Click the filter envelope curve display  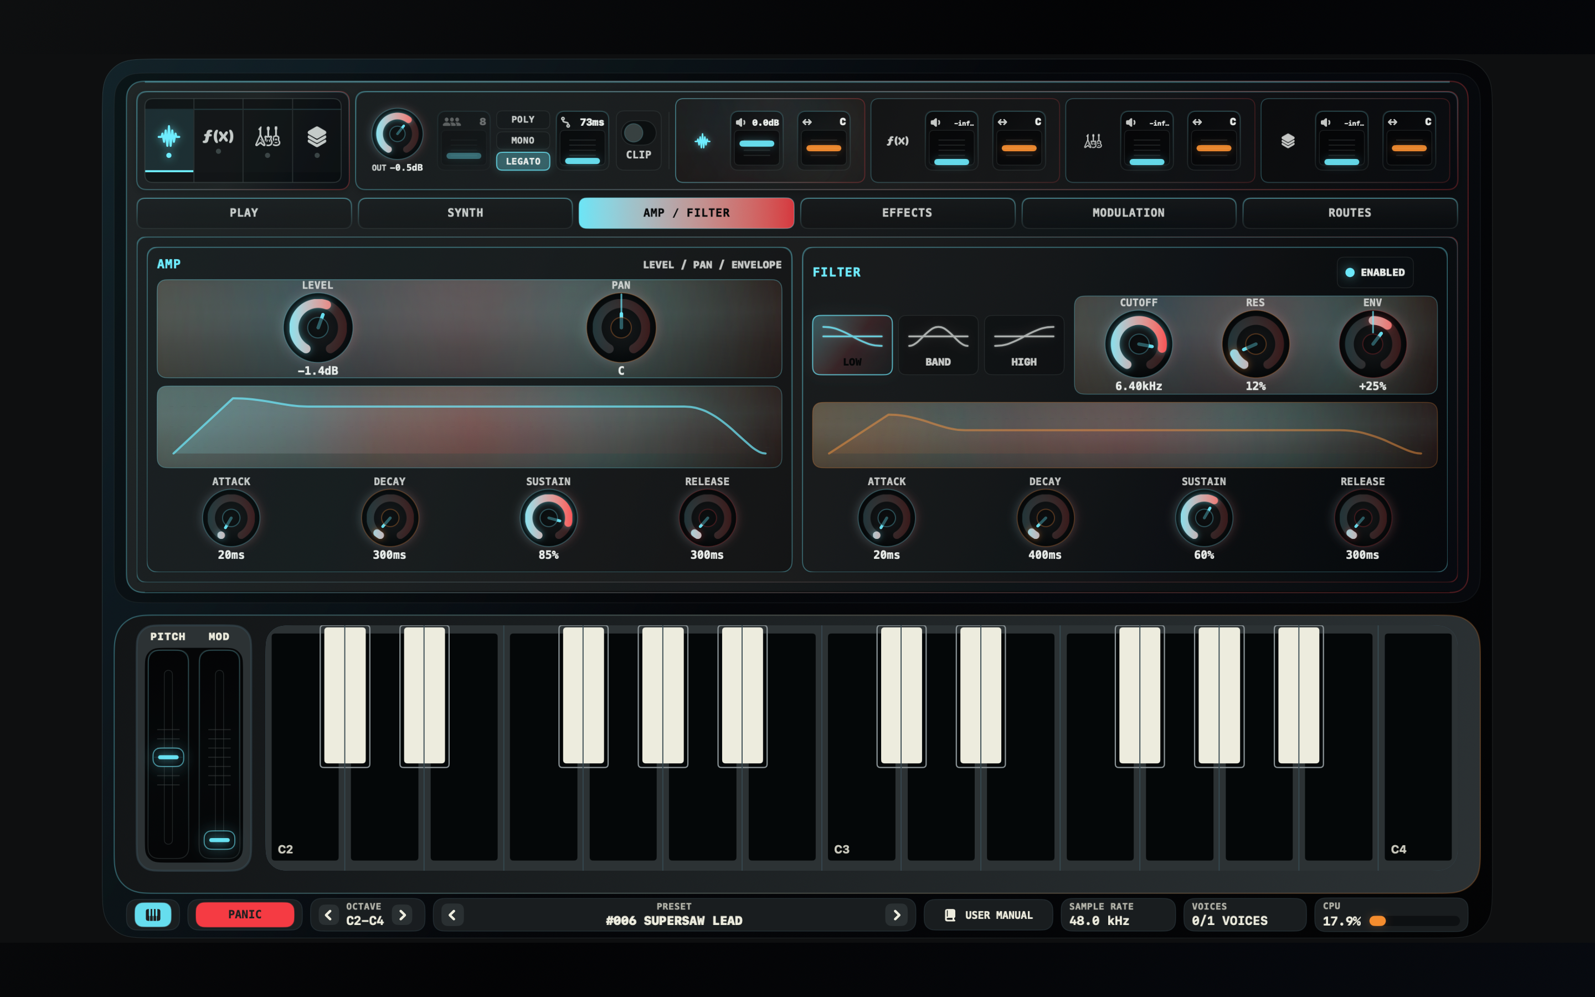1124,435
